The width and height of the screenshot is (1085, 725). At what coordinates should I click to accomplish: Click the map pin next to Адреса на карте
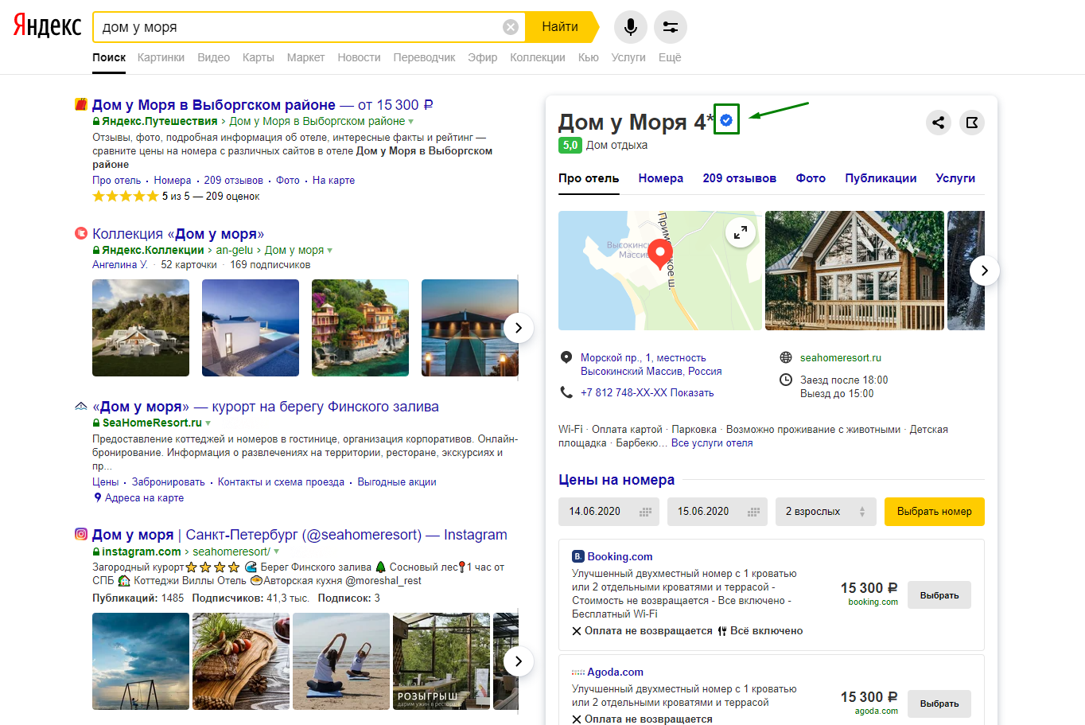coord(98,497)
